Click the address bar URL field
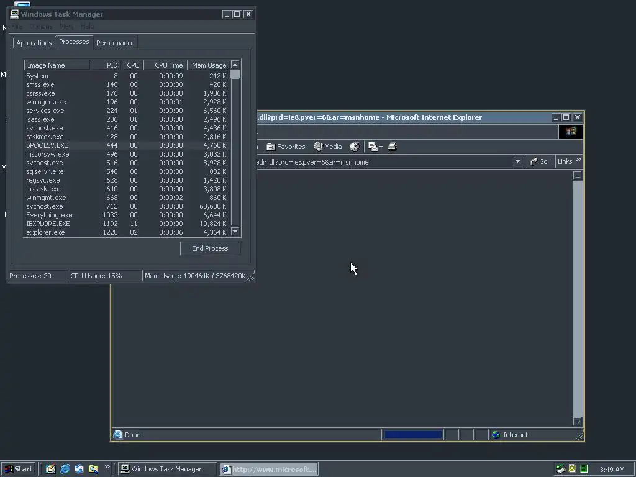The image size is (636, 477). point(384,162)
